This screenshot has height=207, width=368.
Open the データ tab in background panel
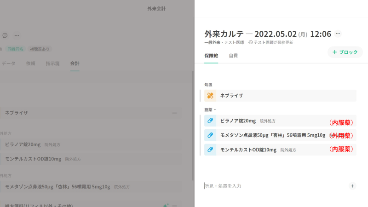(x=8, y=63)
